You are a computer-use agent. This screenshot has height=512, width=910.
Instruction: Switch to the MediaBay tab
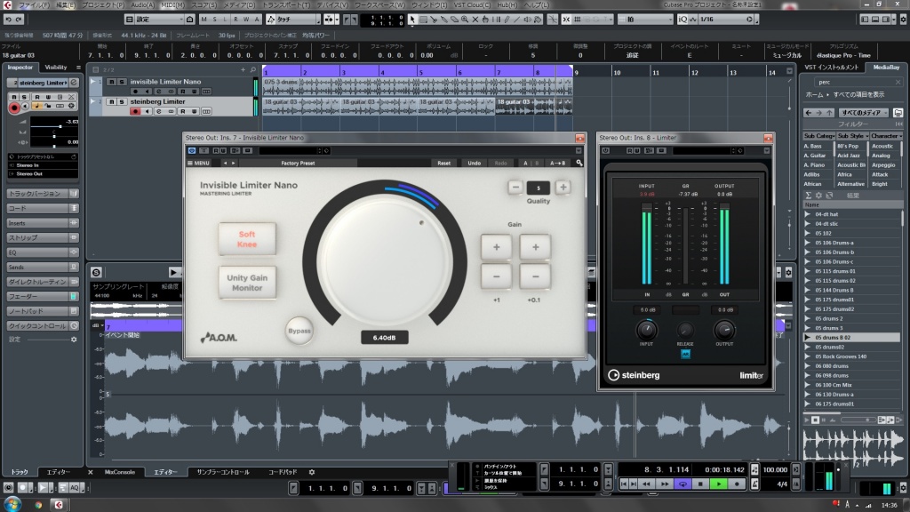click(x=886, y=68)
